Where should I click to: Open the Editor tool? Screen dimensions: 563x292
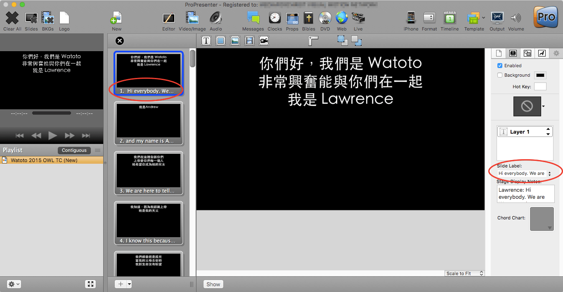pos(168,18)
